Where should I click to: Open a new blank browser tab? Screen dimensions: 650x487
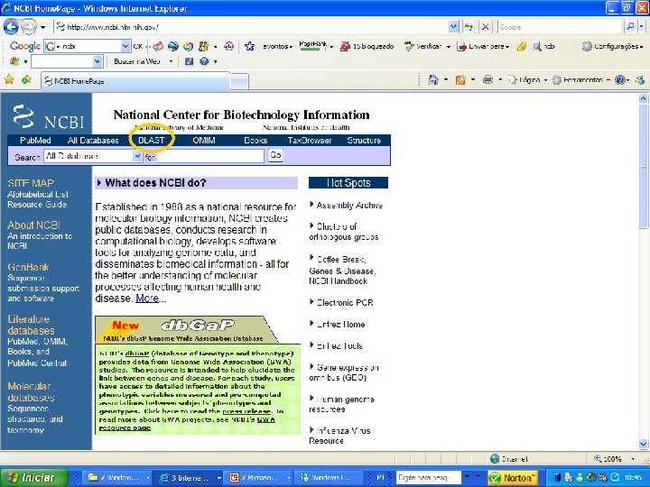pos(239,81)
